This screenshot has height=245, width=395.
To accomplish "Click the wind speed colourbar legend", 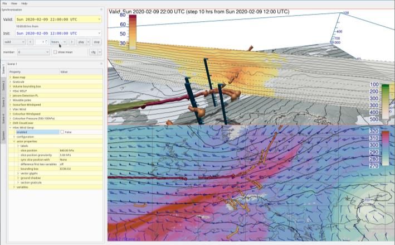I will coord(133,32).
